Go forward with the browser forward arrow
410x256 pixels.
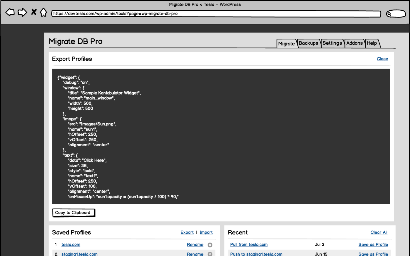point(22,12)
